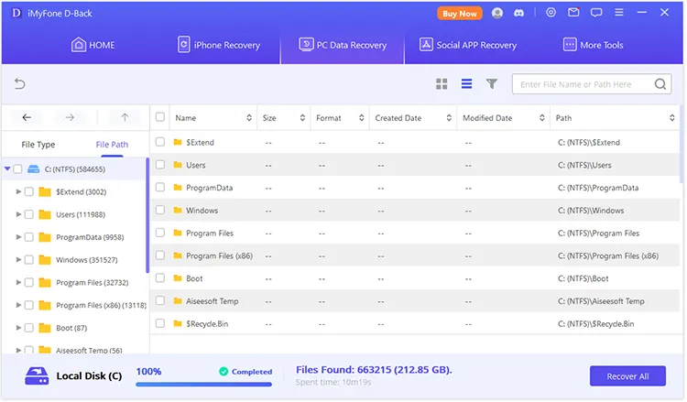Expand the $Extend (3002) tree node
The width and height of the screenshot is (687, 402).
(x=18, y=191)
